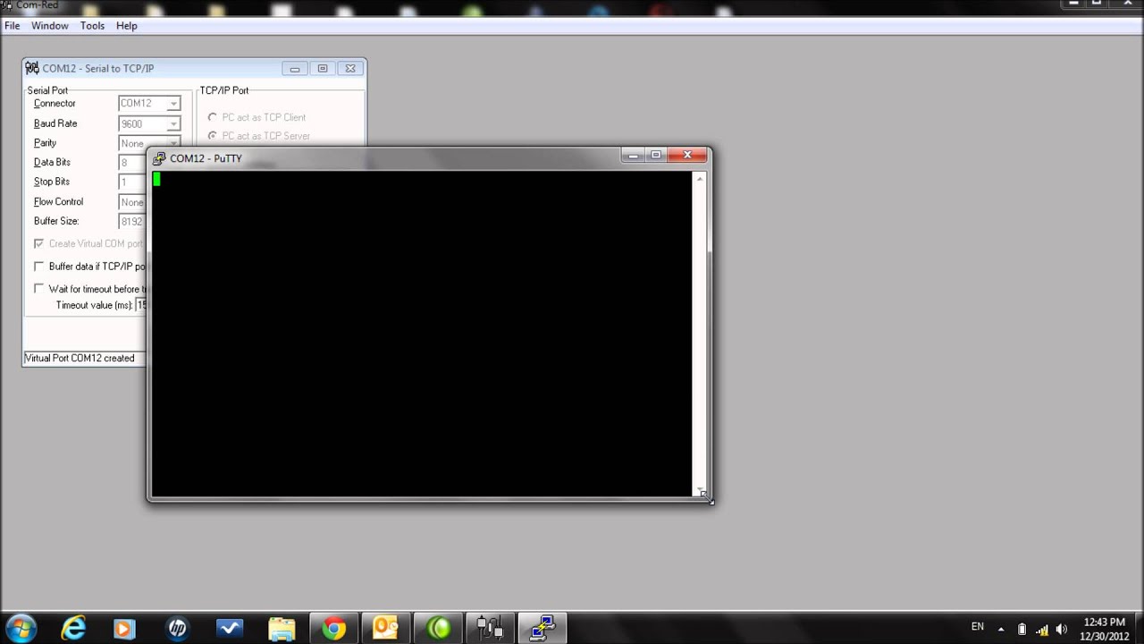Switch to the green orb app on the taskbar
This screenshot has height=644, width=1144.
(x=439, y=628)
